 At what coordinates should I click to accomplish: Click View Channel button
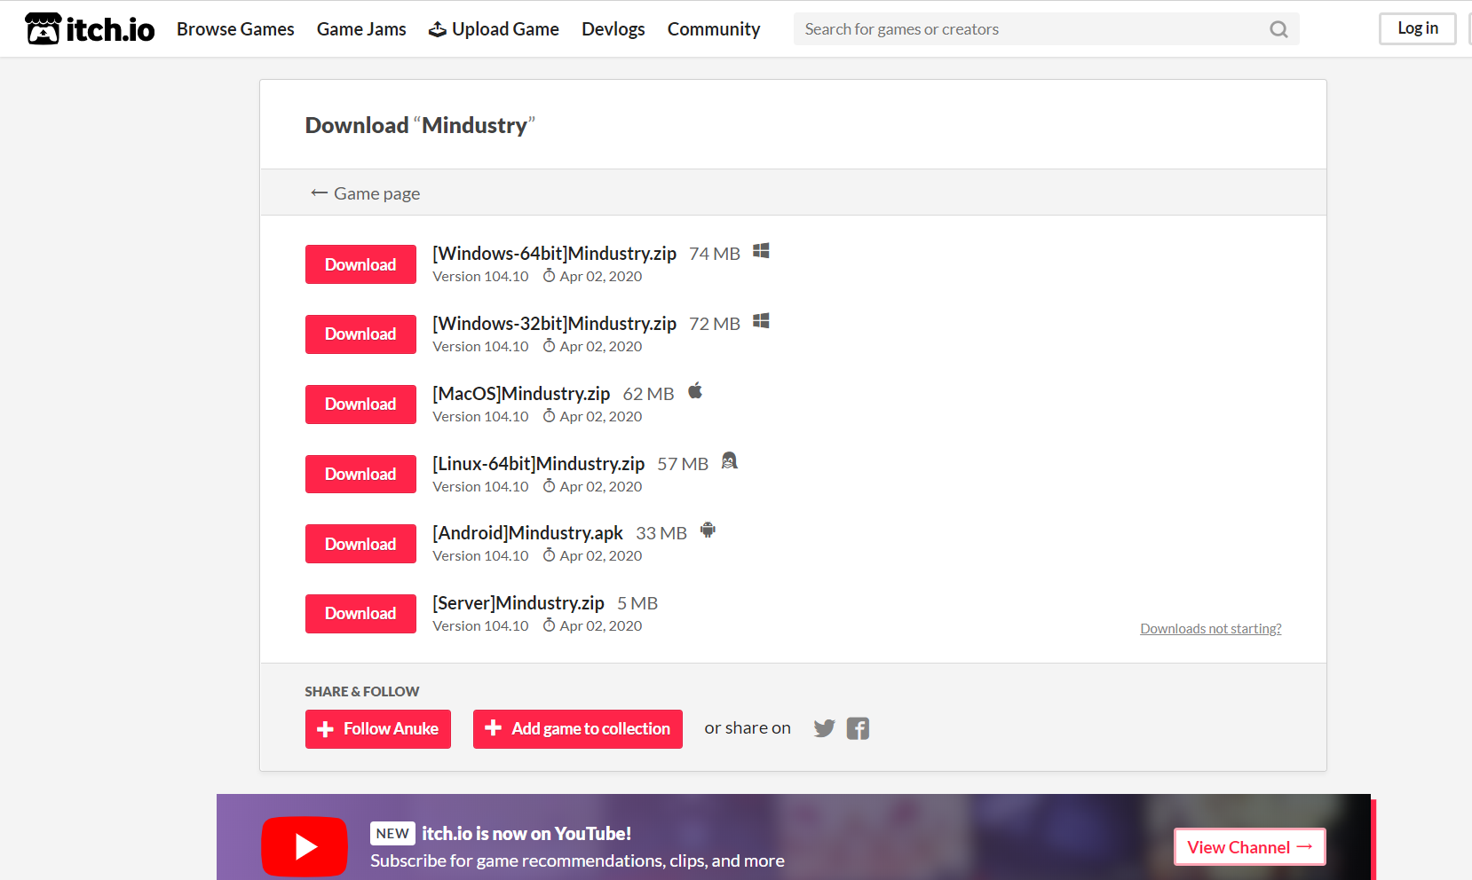(1250, 847)
